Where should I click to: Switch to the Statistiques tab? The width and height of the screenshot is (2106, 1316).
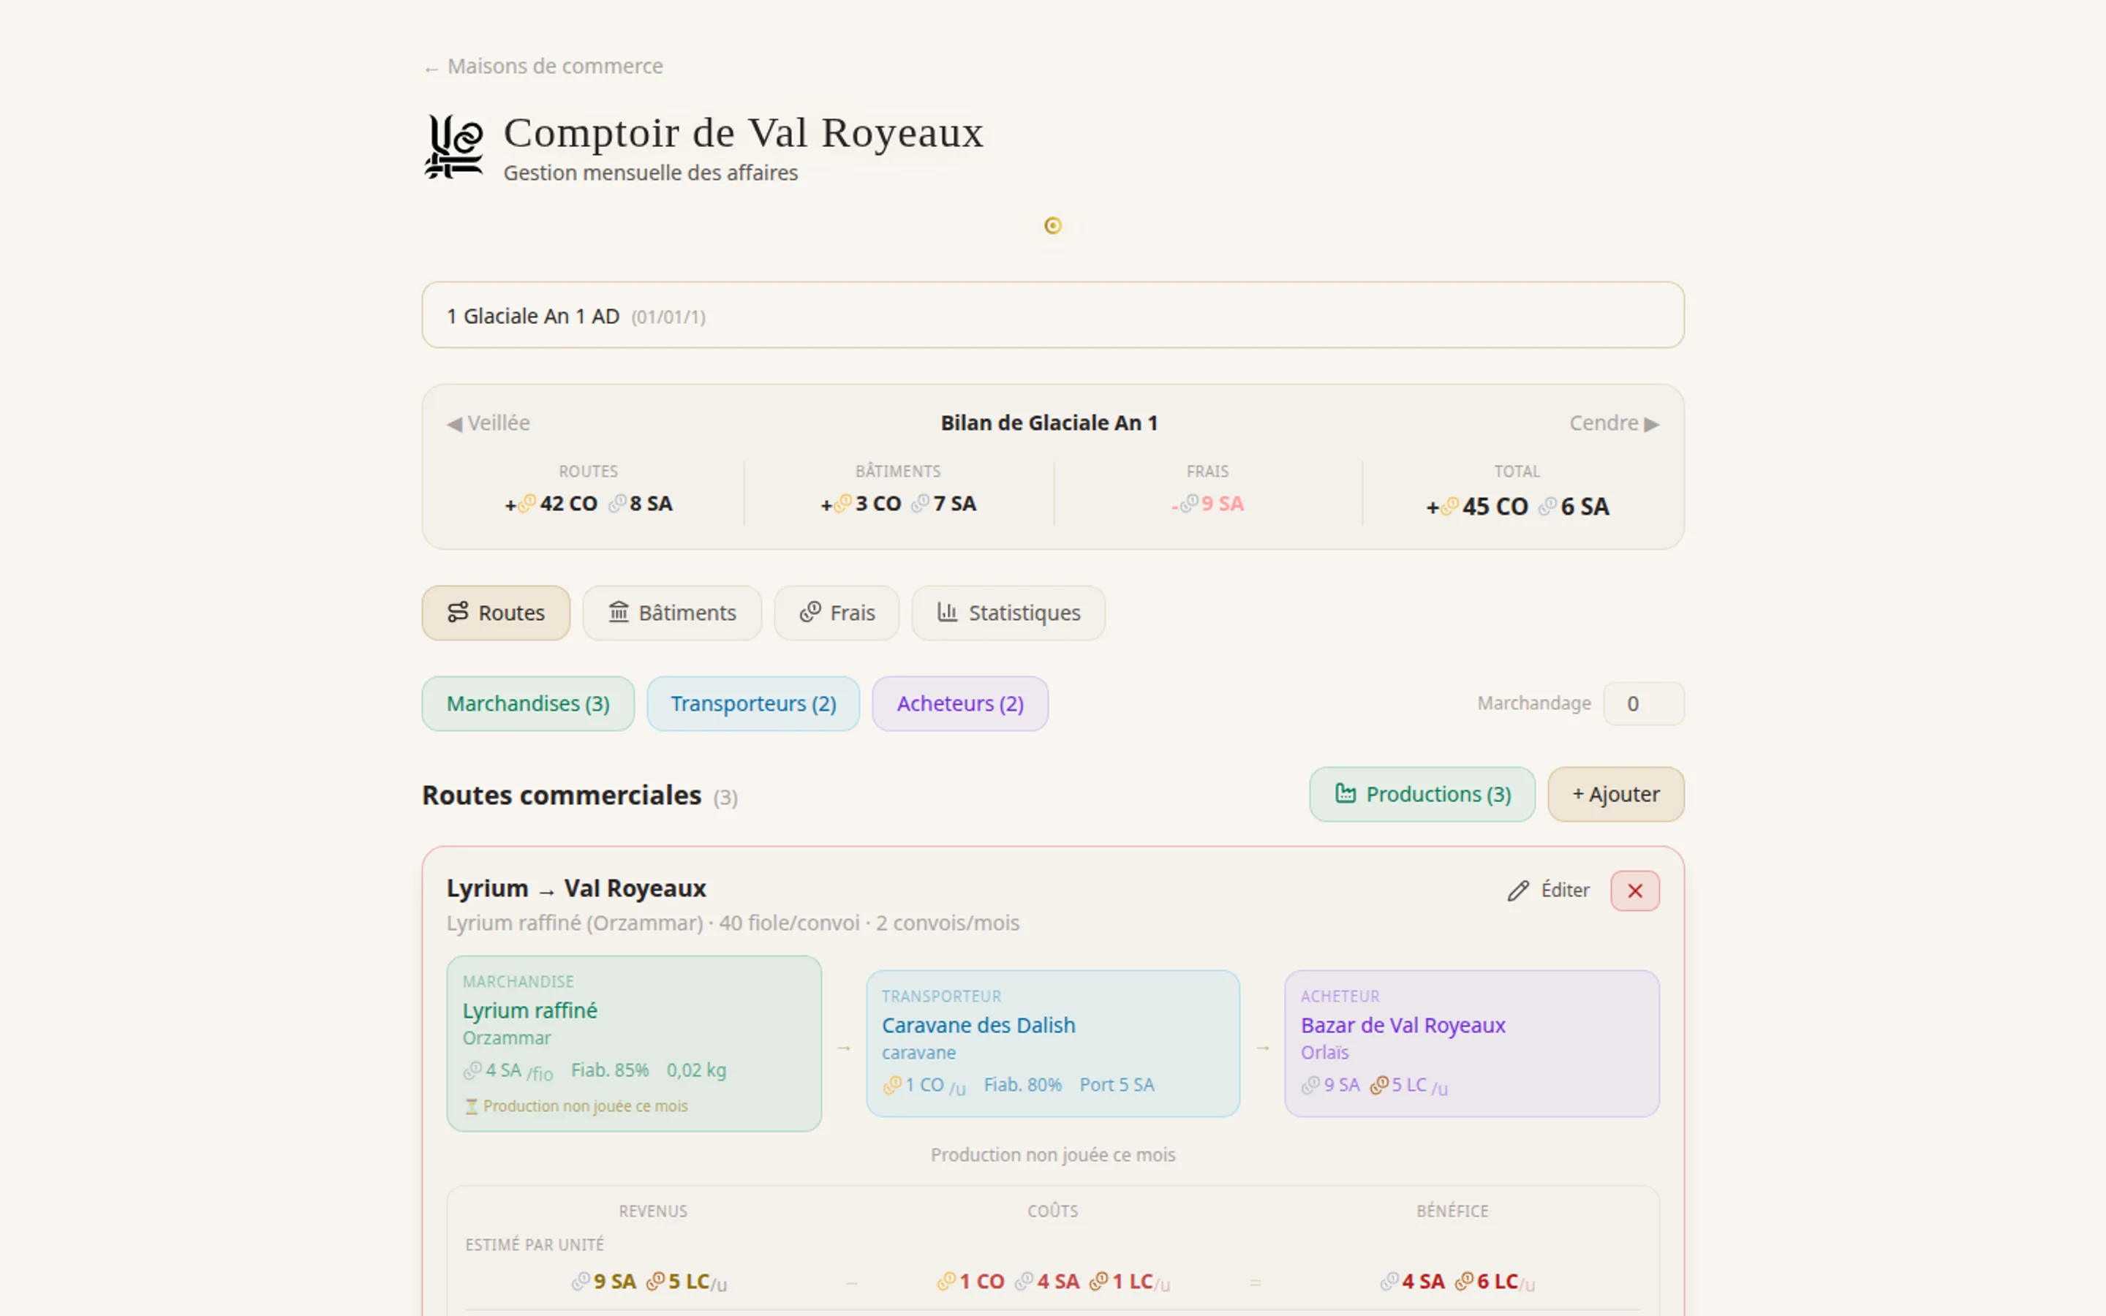(1008, 613)
